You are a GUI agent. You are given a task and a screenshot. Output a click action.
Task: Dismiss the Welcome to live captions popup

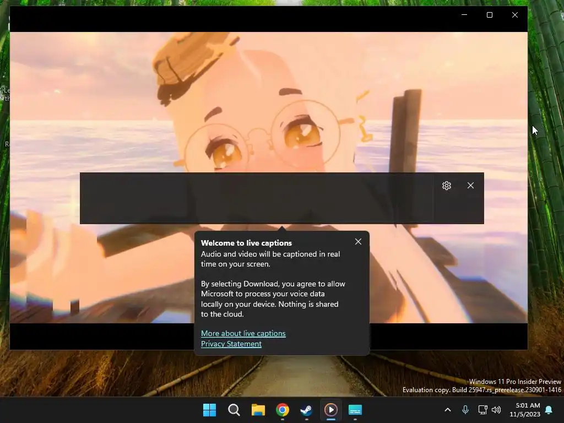click(358, 242)
